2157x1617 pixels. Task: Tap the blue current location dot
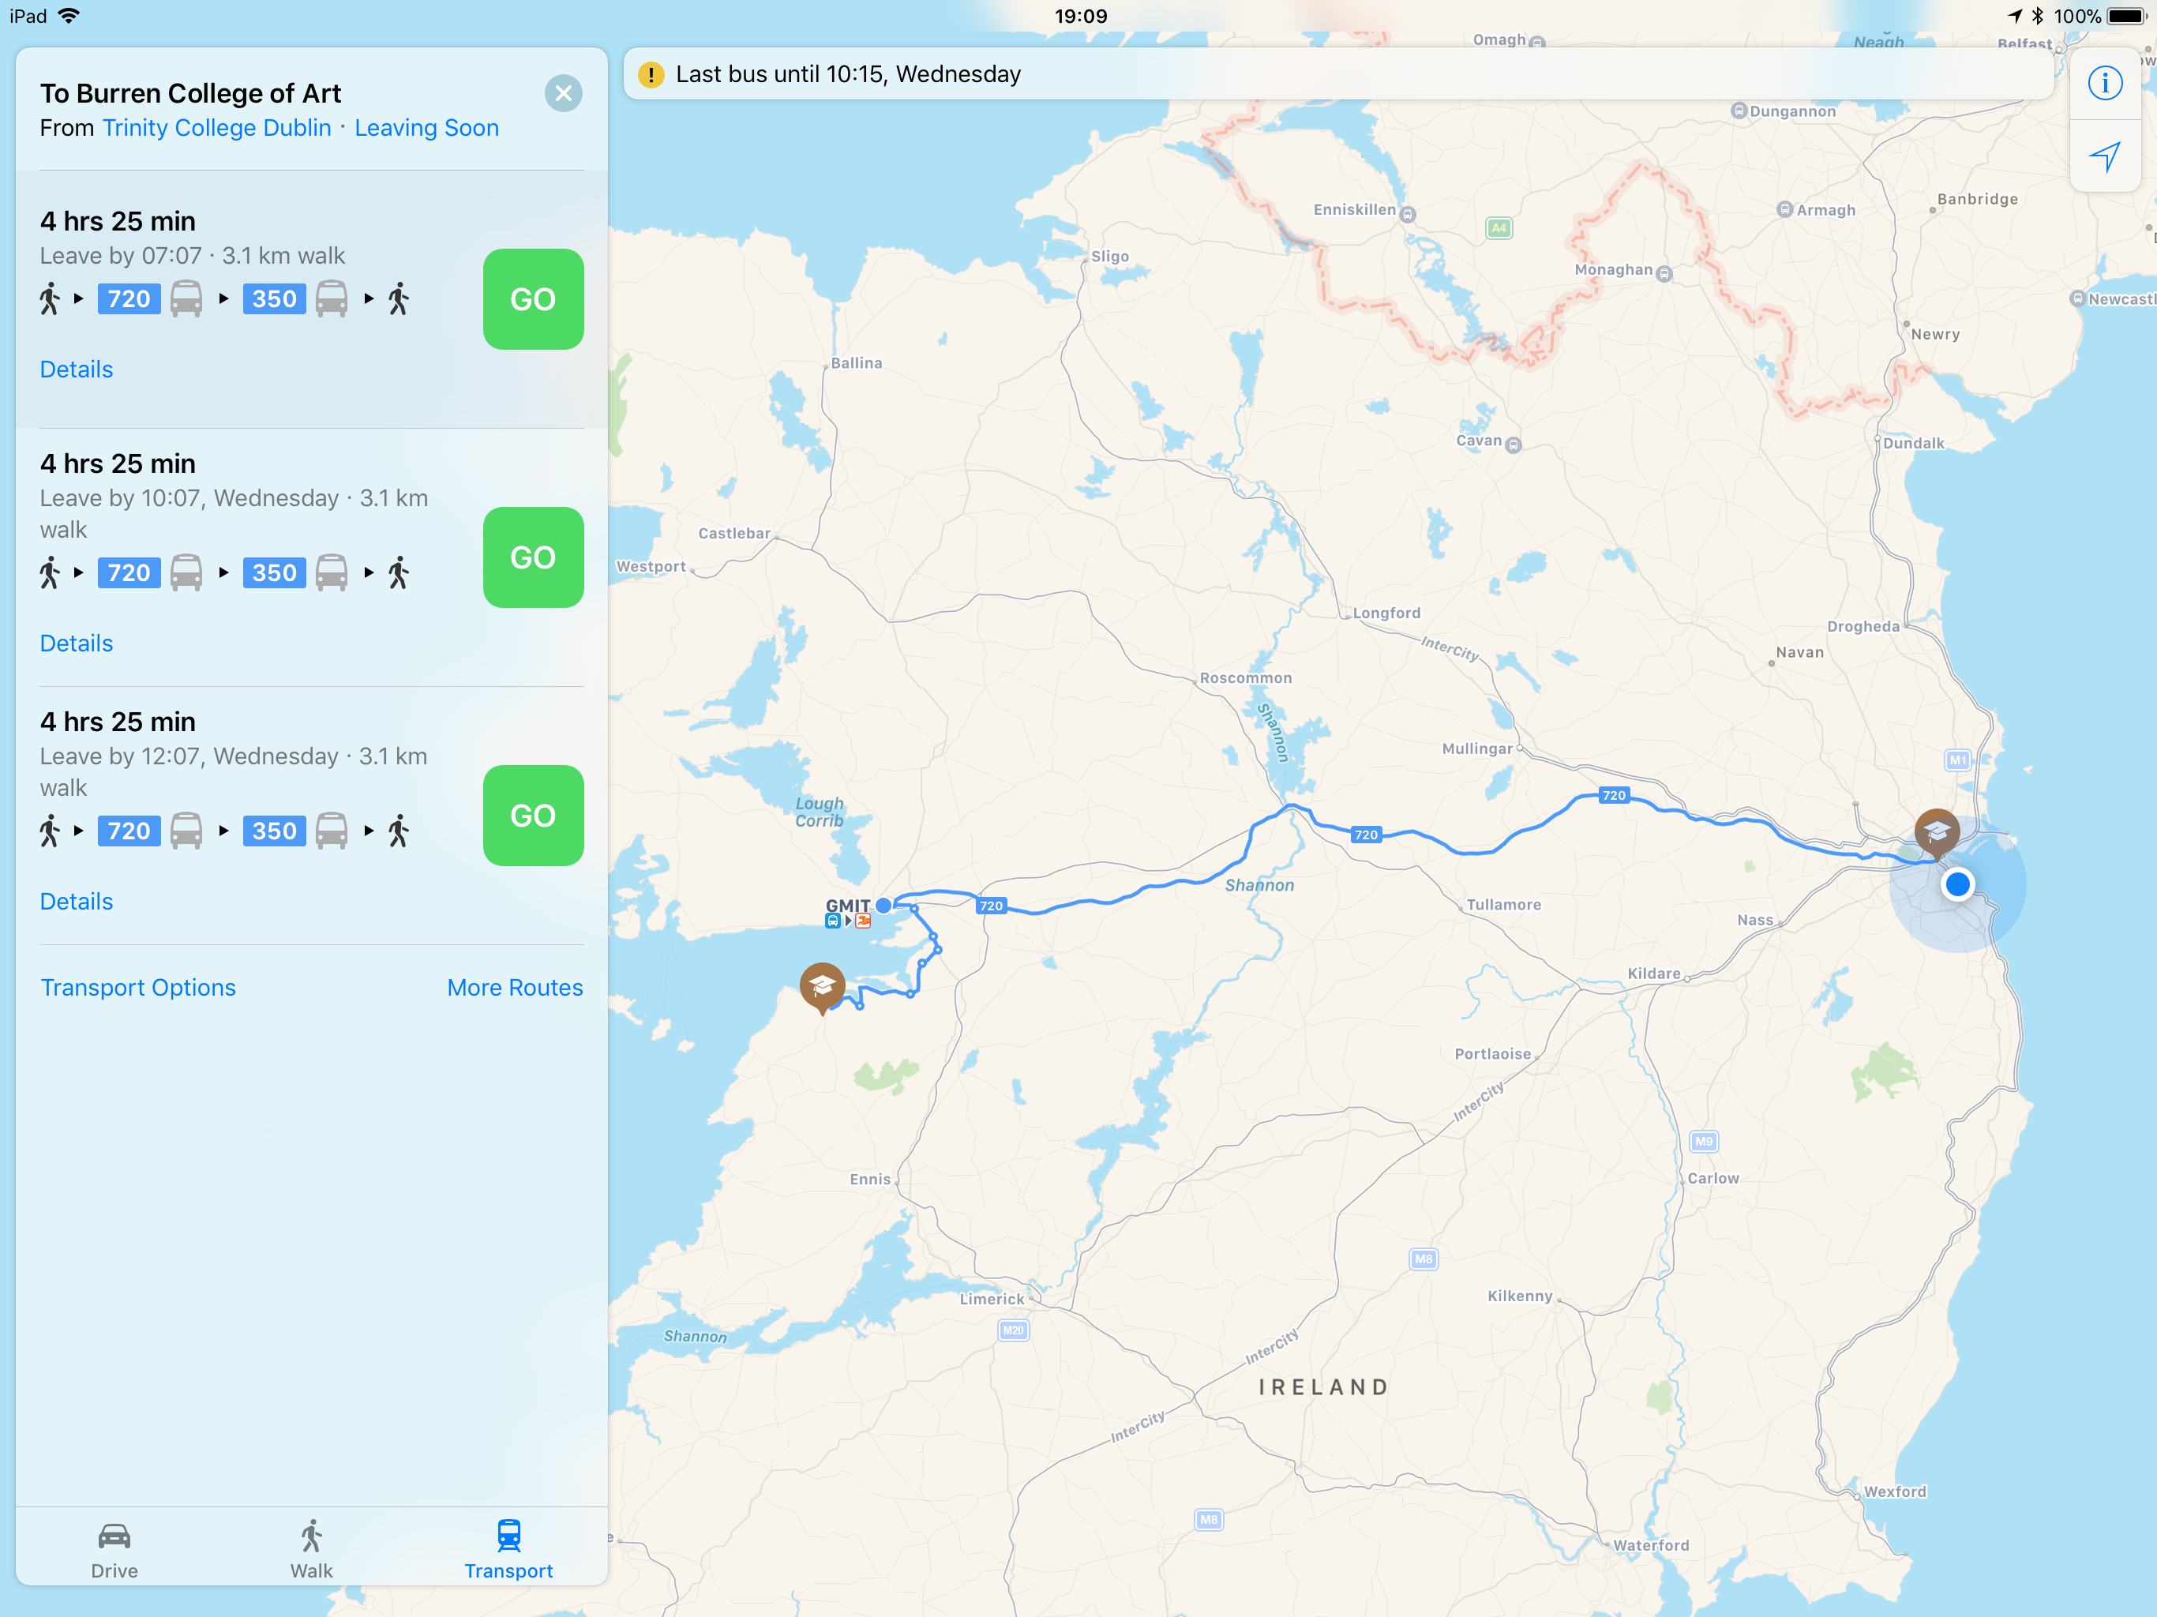pos(1956,884)
